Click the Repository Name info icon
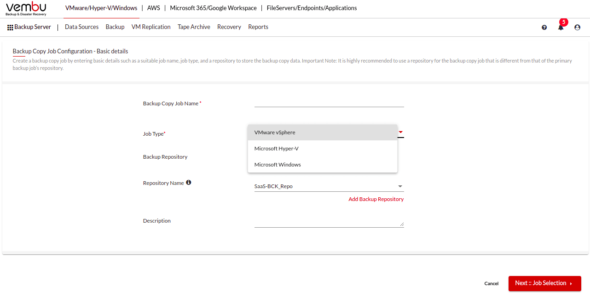 tap(188, 183)
